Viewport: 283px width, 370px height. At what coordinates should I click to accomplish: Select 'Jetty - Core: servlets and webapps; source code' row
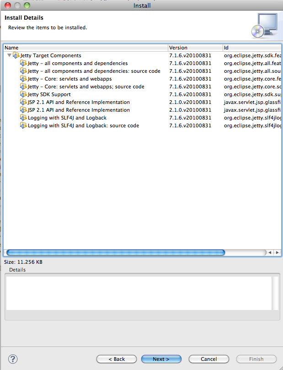[86, 87]
